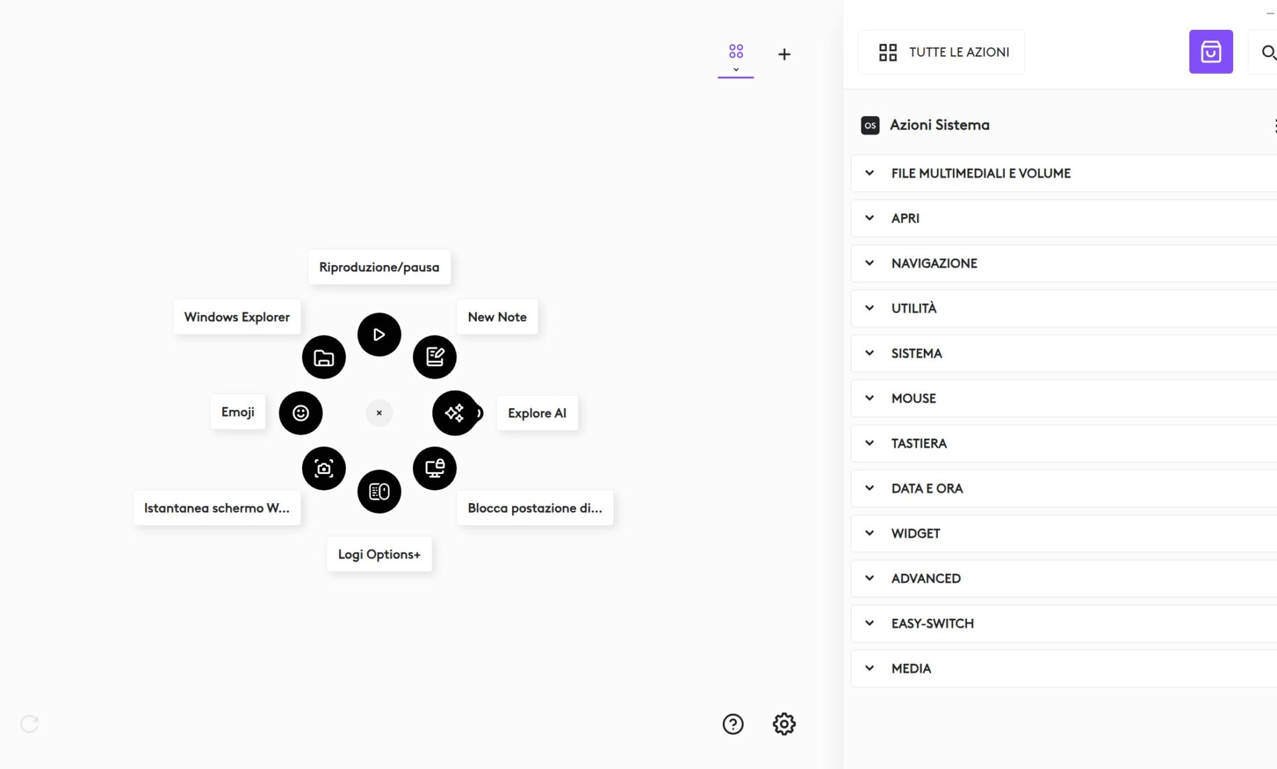Add a new ring page with plus

tap(784, 55)
